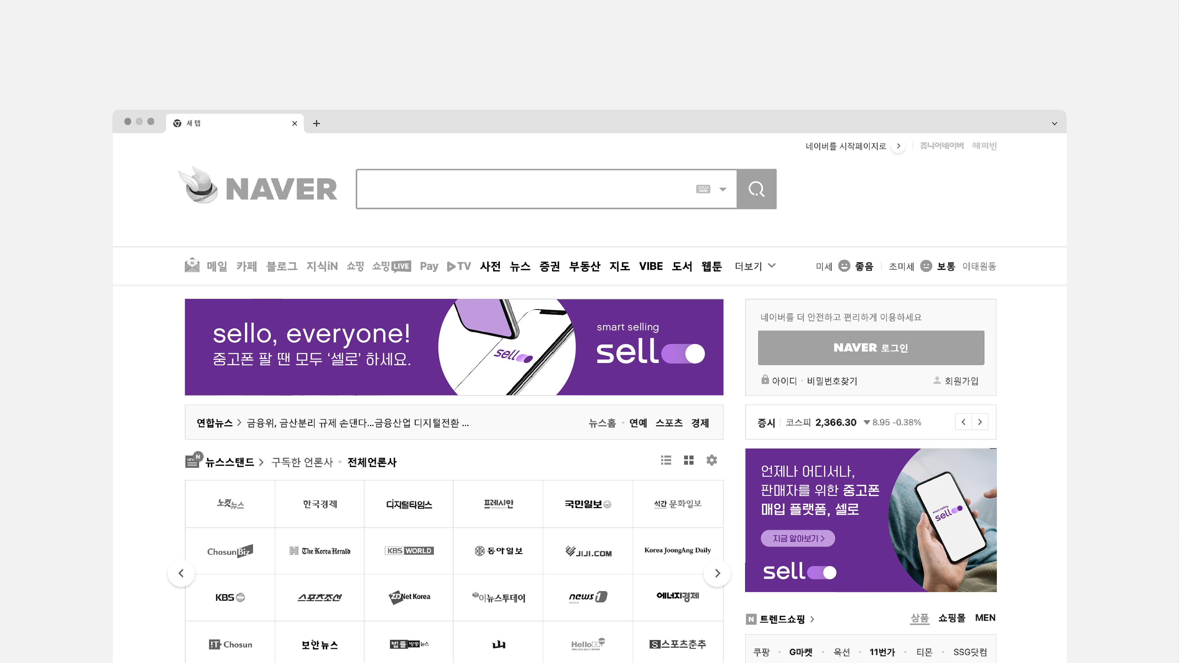Click the 뉴스스탠드 newspaper icon

(x=193, y=460)
